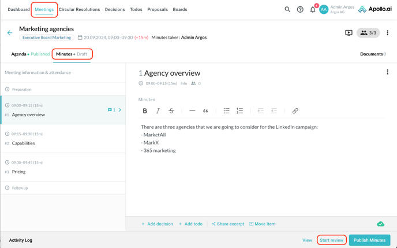Toggle strikethrough formatting
Image resolution: width=397 pixels, height=248 pixels.
click(171, 111)
